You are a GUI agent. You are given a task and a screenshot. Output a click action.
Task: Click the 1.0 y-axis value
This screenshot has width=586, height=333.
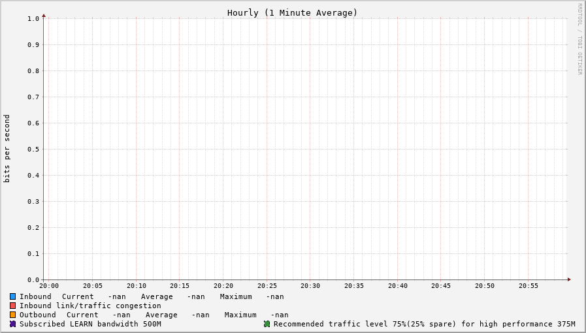33,18
